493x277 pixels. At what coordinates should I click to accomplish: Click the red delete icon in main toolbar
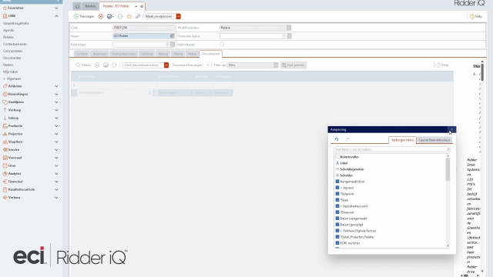101,16
